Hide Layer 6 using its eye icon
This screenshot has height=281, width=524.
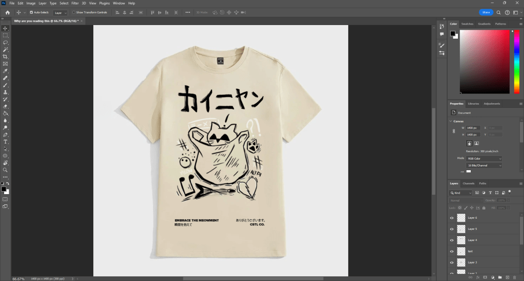point(452,218)
